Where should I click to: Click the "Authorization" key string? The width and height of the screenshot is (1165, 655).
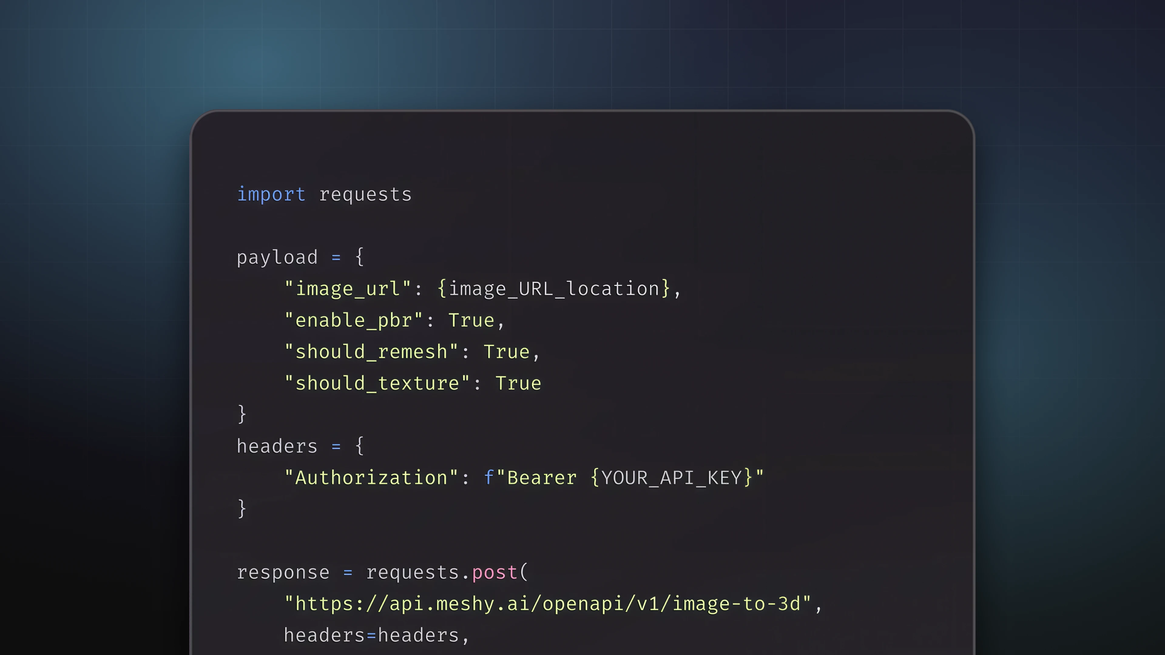371,478
